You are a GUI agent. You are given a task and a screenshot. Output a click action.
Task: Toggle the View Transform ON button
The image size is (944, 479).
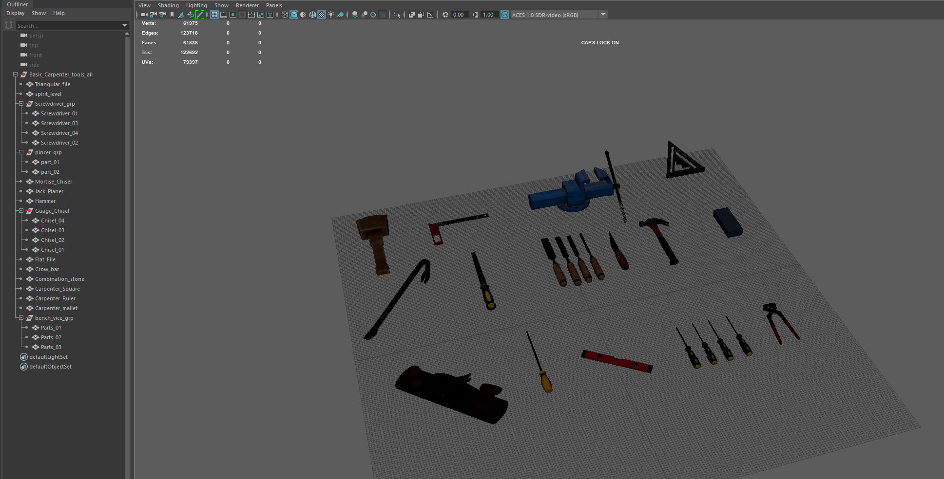pyautogui.click(x=505, y=15)
